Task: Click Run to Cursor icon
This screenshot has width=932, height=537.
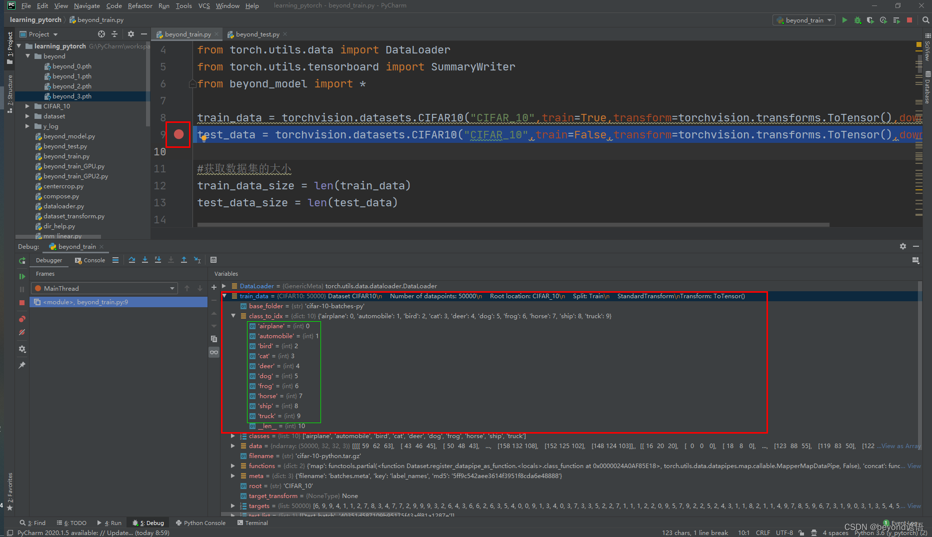Action: coord(197,260)
